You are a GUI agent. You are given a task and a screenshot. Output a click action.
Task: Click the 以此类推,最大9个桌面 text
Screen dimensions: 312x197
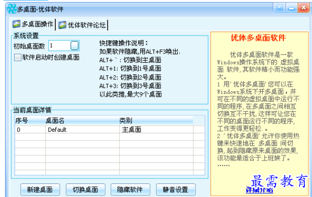(131, 94)
